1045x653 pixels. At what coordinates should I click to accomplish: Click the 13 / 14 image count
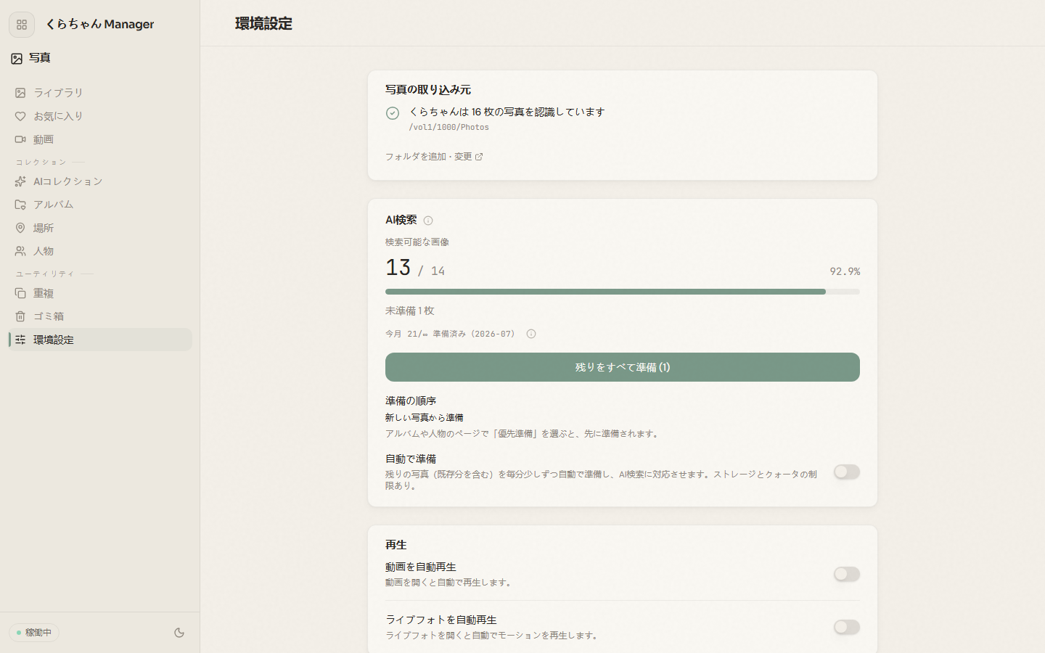tap(415, 268)
